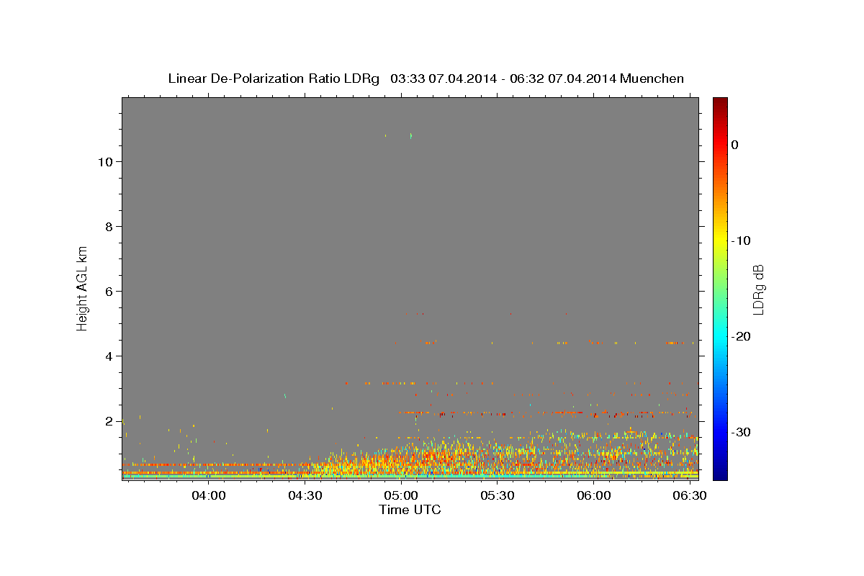Click the 04:30 time tick label

[x=305, y=496]
